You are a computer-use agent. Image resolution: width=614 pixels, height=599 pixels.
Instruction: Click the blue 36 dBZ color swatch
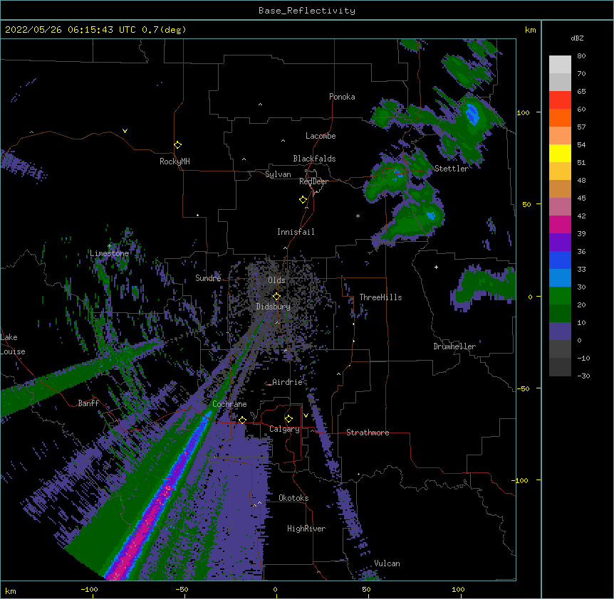click(x=560, y=260)
